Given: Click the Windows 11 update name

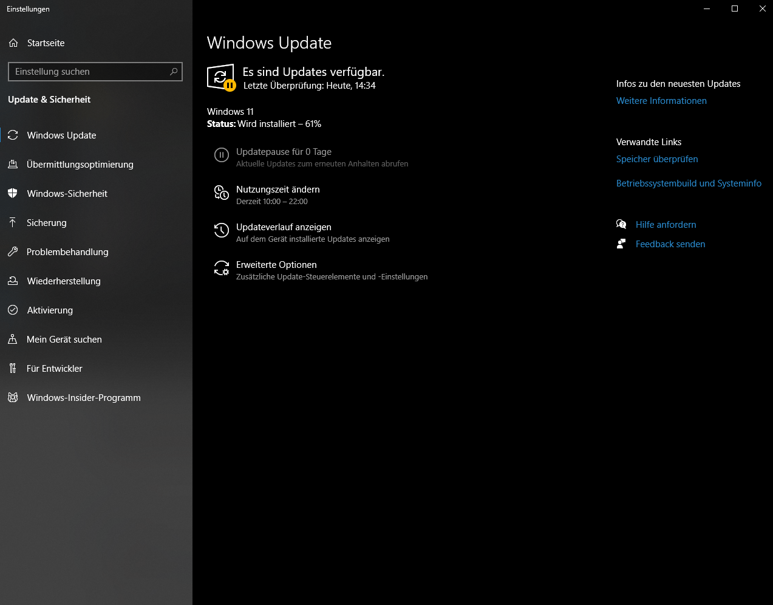Looking at the screenshot, I should click(230, 112).
